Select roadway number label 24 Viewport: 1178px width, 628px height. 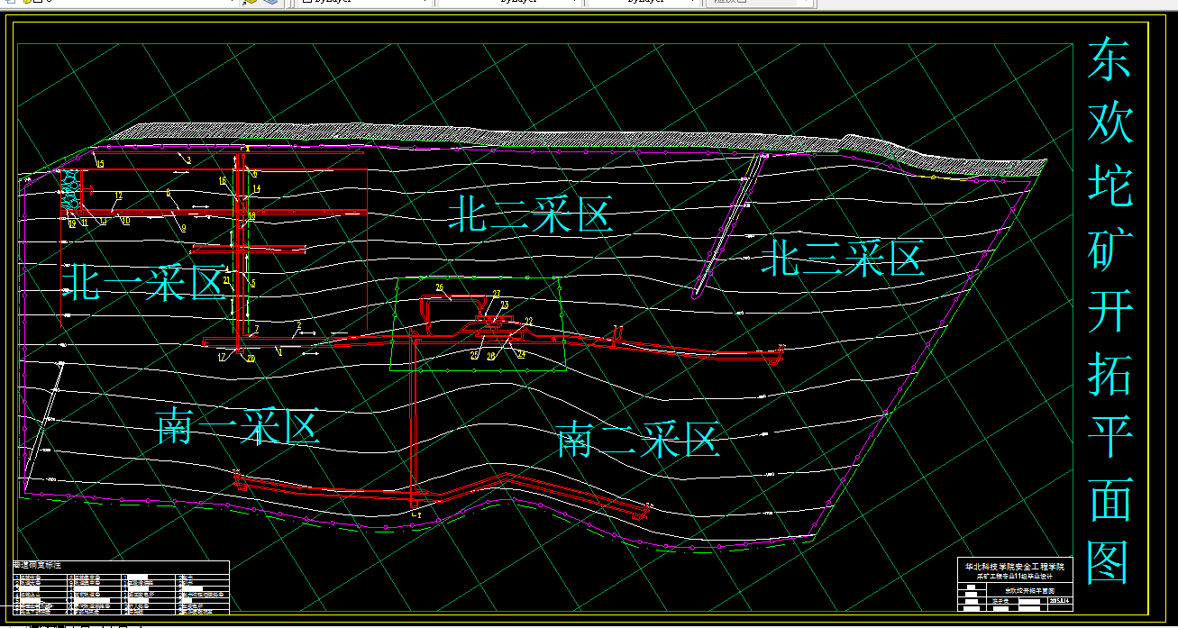click(521, 354)
